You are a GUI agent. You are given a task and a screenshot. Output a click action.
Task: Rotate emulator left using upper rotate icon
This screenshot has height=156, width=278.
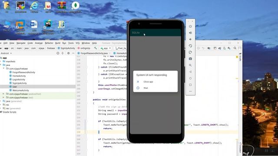pos(190,46)
